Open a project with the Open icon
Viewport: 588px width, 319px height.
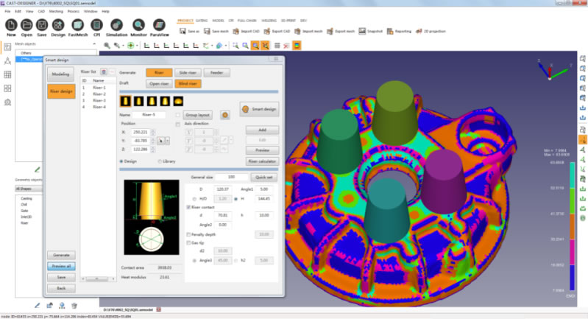[x=26, y=25]
